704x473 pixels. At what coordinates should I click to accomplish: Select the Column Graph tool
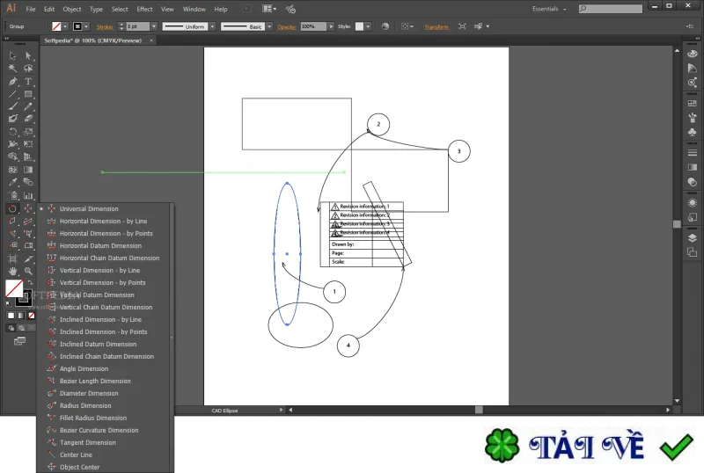click(28, 195)
